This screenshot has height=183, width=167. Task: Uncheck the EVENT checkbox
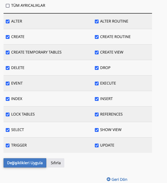pyautogui.click(x=8, y=83)
